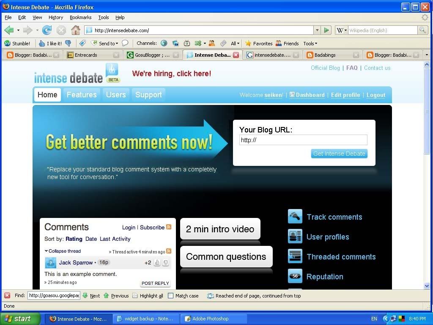Click the Threaded comments icon
433x325 pixels.
[295, 256]
